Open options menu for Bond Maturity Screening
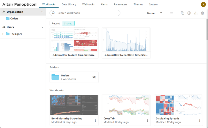Viewport: 208px width, 128px height. click(95, 120)
